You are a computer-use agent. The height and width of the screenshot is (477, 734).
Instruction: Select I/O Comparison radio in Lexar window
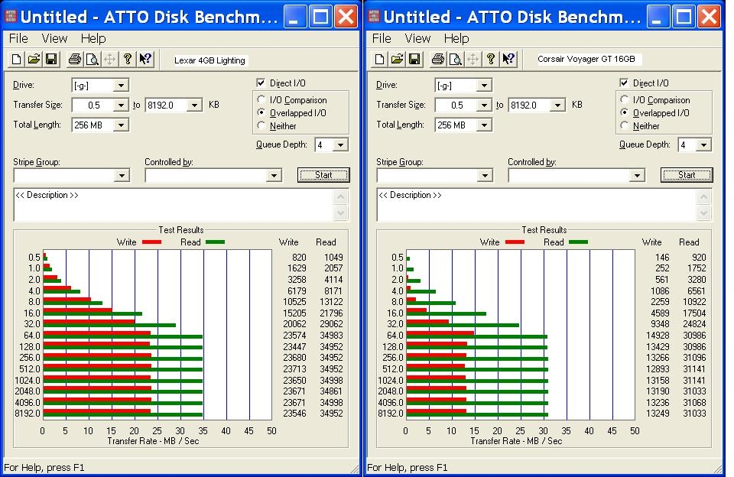click(261, 99)
